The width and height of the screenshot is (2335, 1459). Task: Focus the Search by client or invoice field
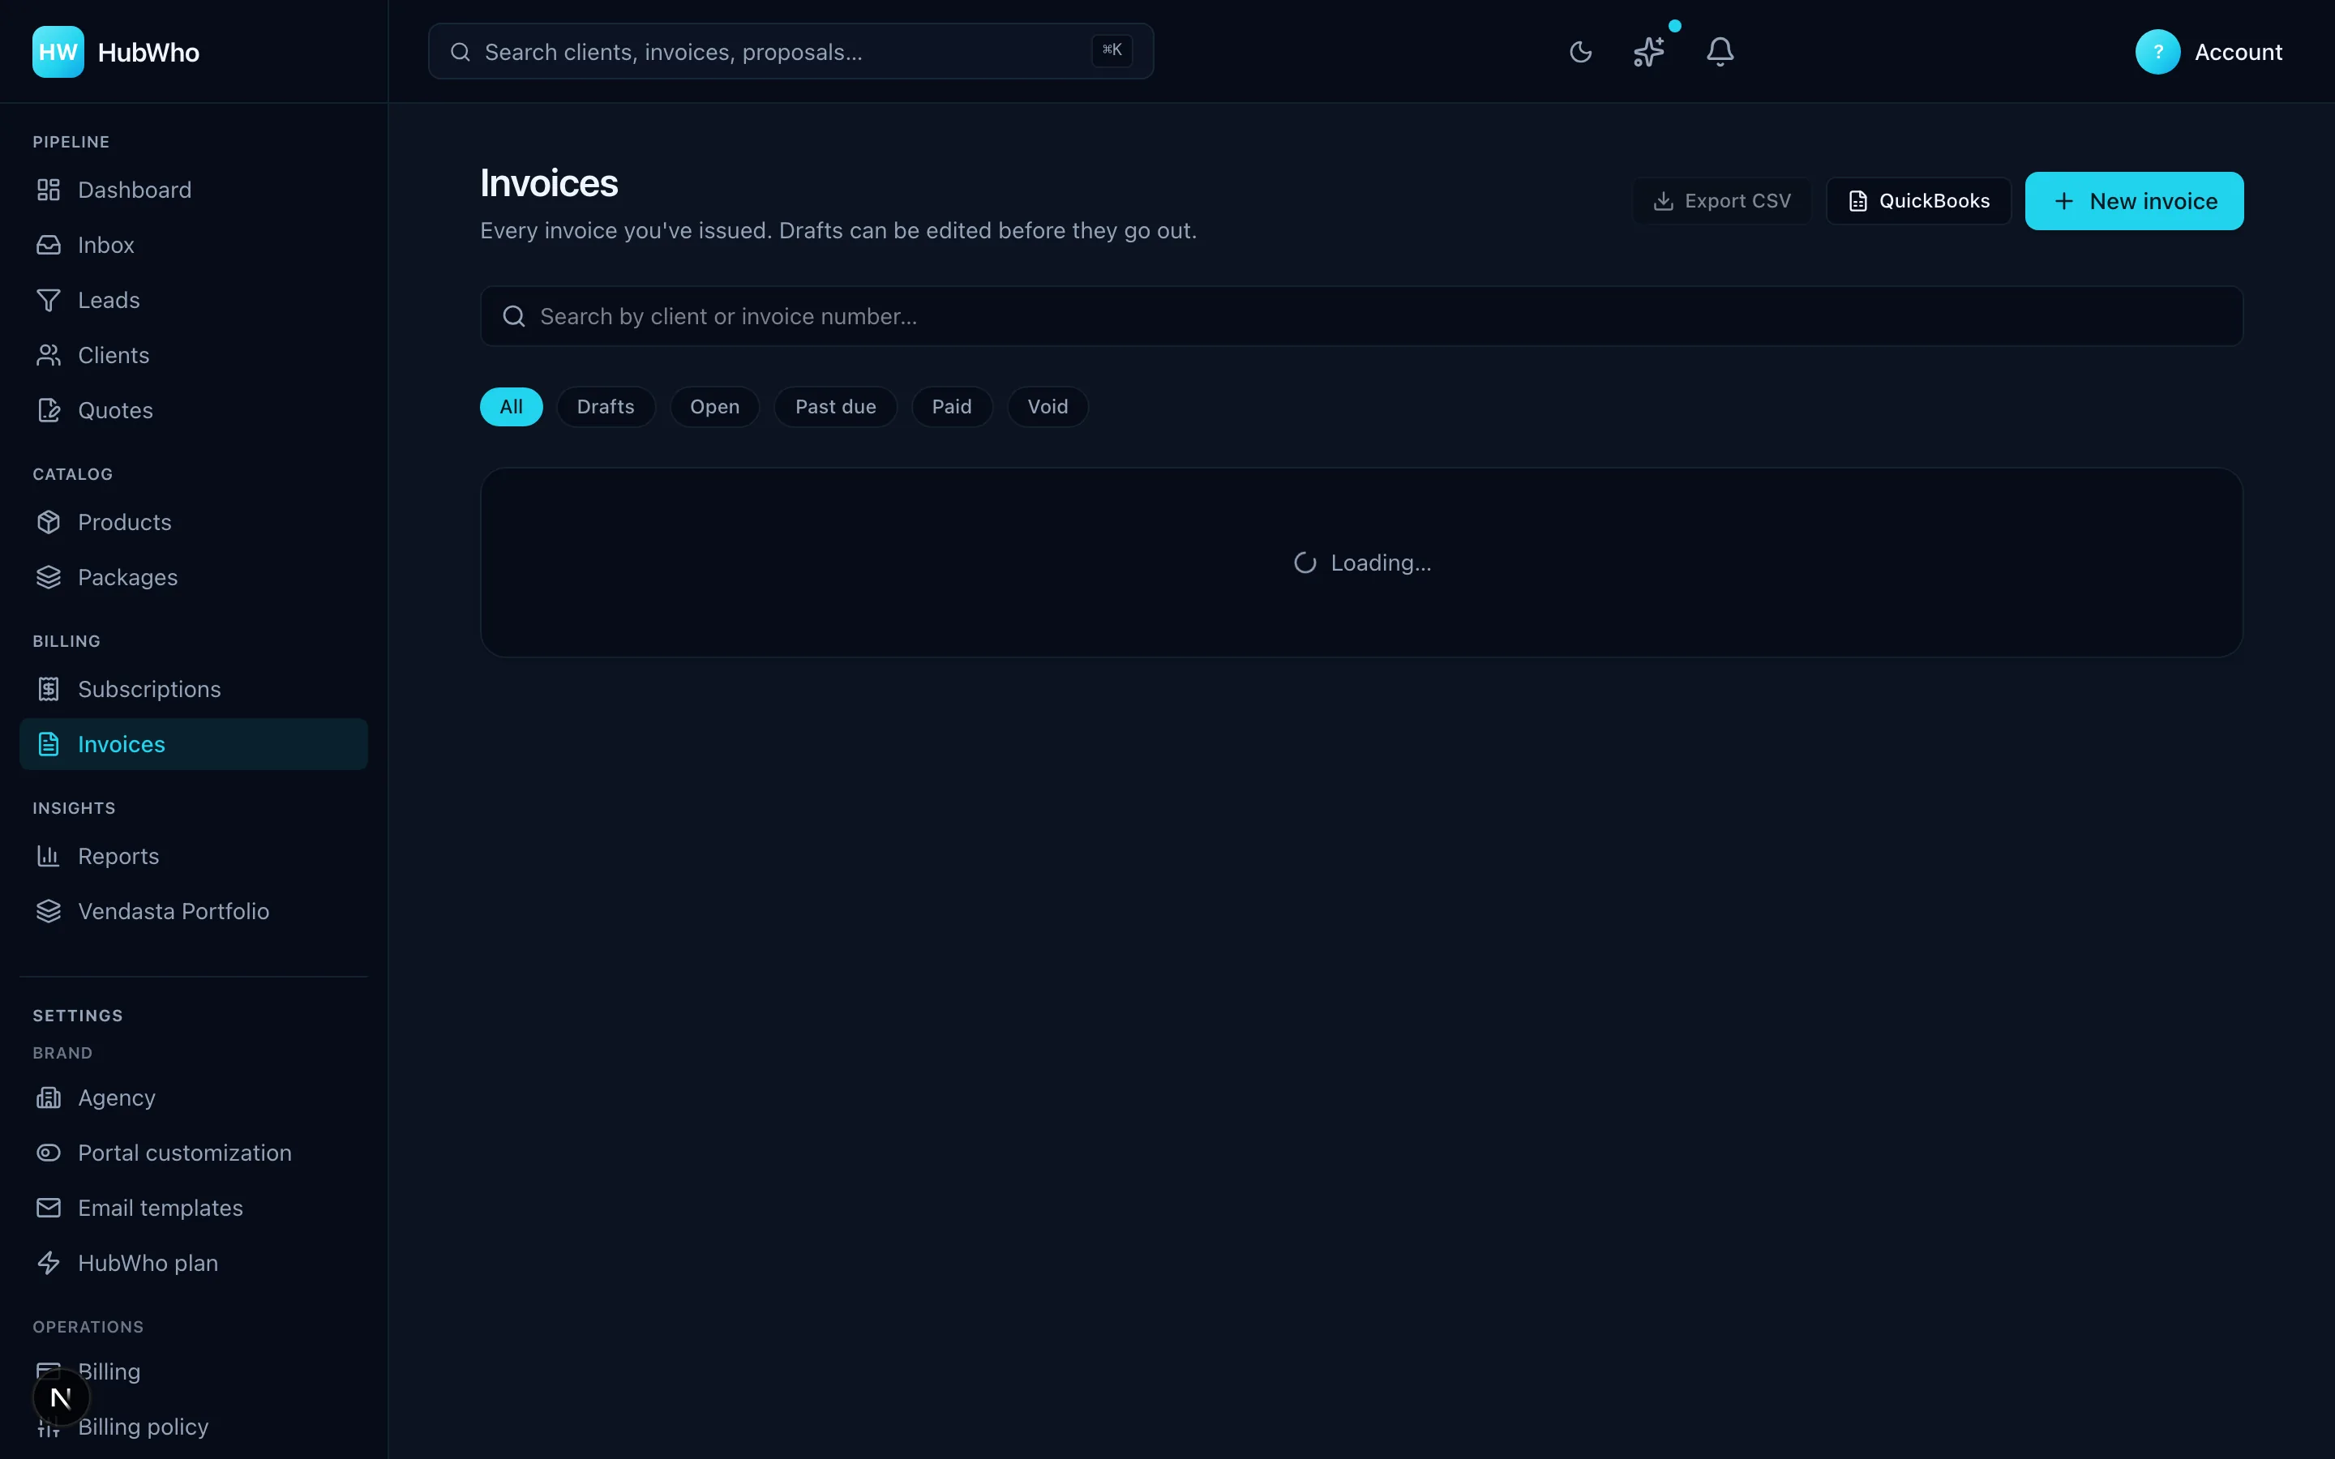click(1361, 316)
